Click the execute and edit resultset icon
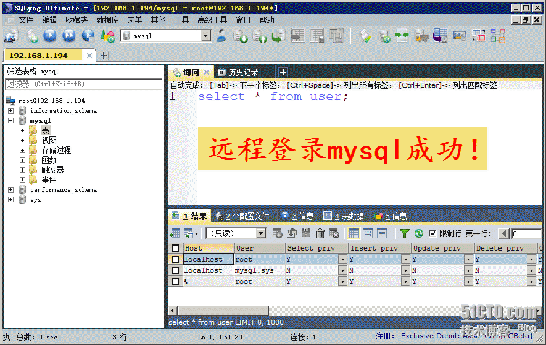This screenshot has width=546, height=345. tap(88, 36)
